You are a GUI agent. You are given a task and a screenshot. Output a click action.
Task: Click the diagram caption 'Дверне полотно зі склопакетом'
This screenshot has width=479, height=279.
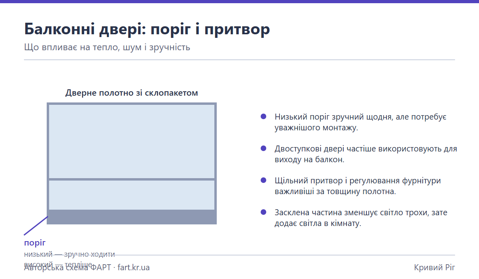point(132,93)
